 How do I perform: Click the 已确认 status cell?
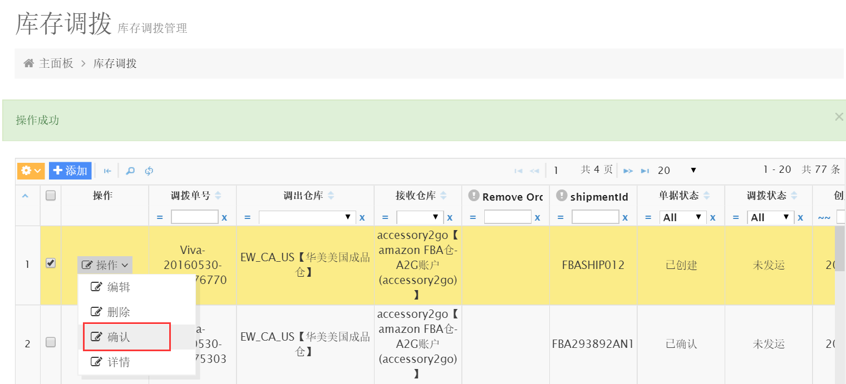click(x=681, y=344)
